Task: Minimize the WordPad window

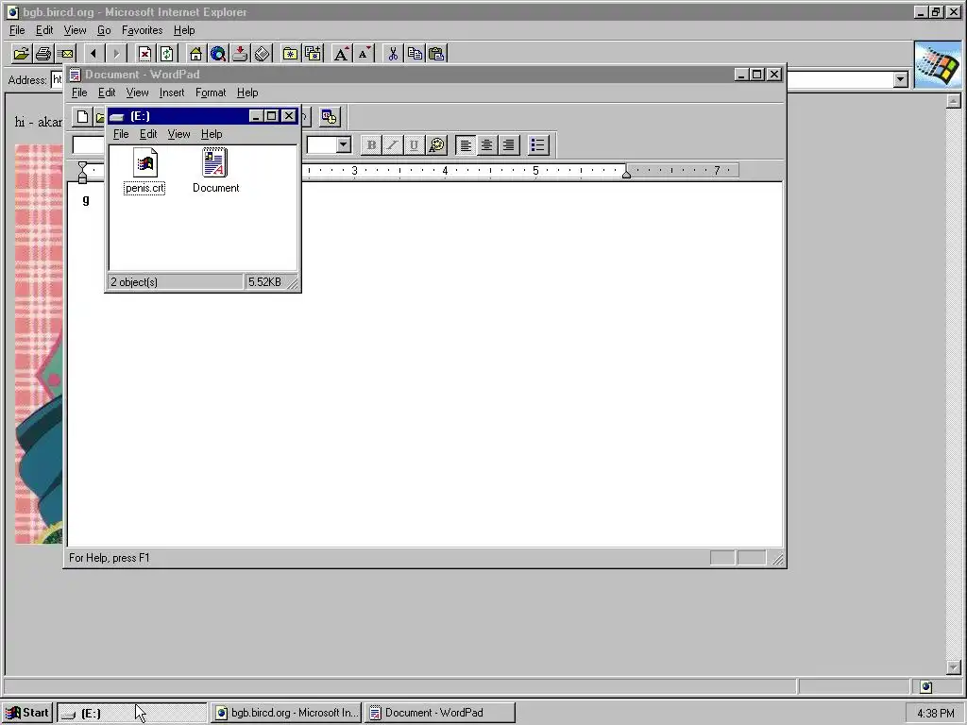Action: pyautogui.click(x=742, y=75)
